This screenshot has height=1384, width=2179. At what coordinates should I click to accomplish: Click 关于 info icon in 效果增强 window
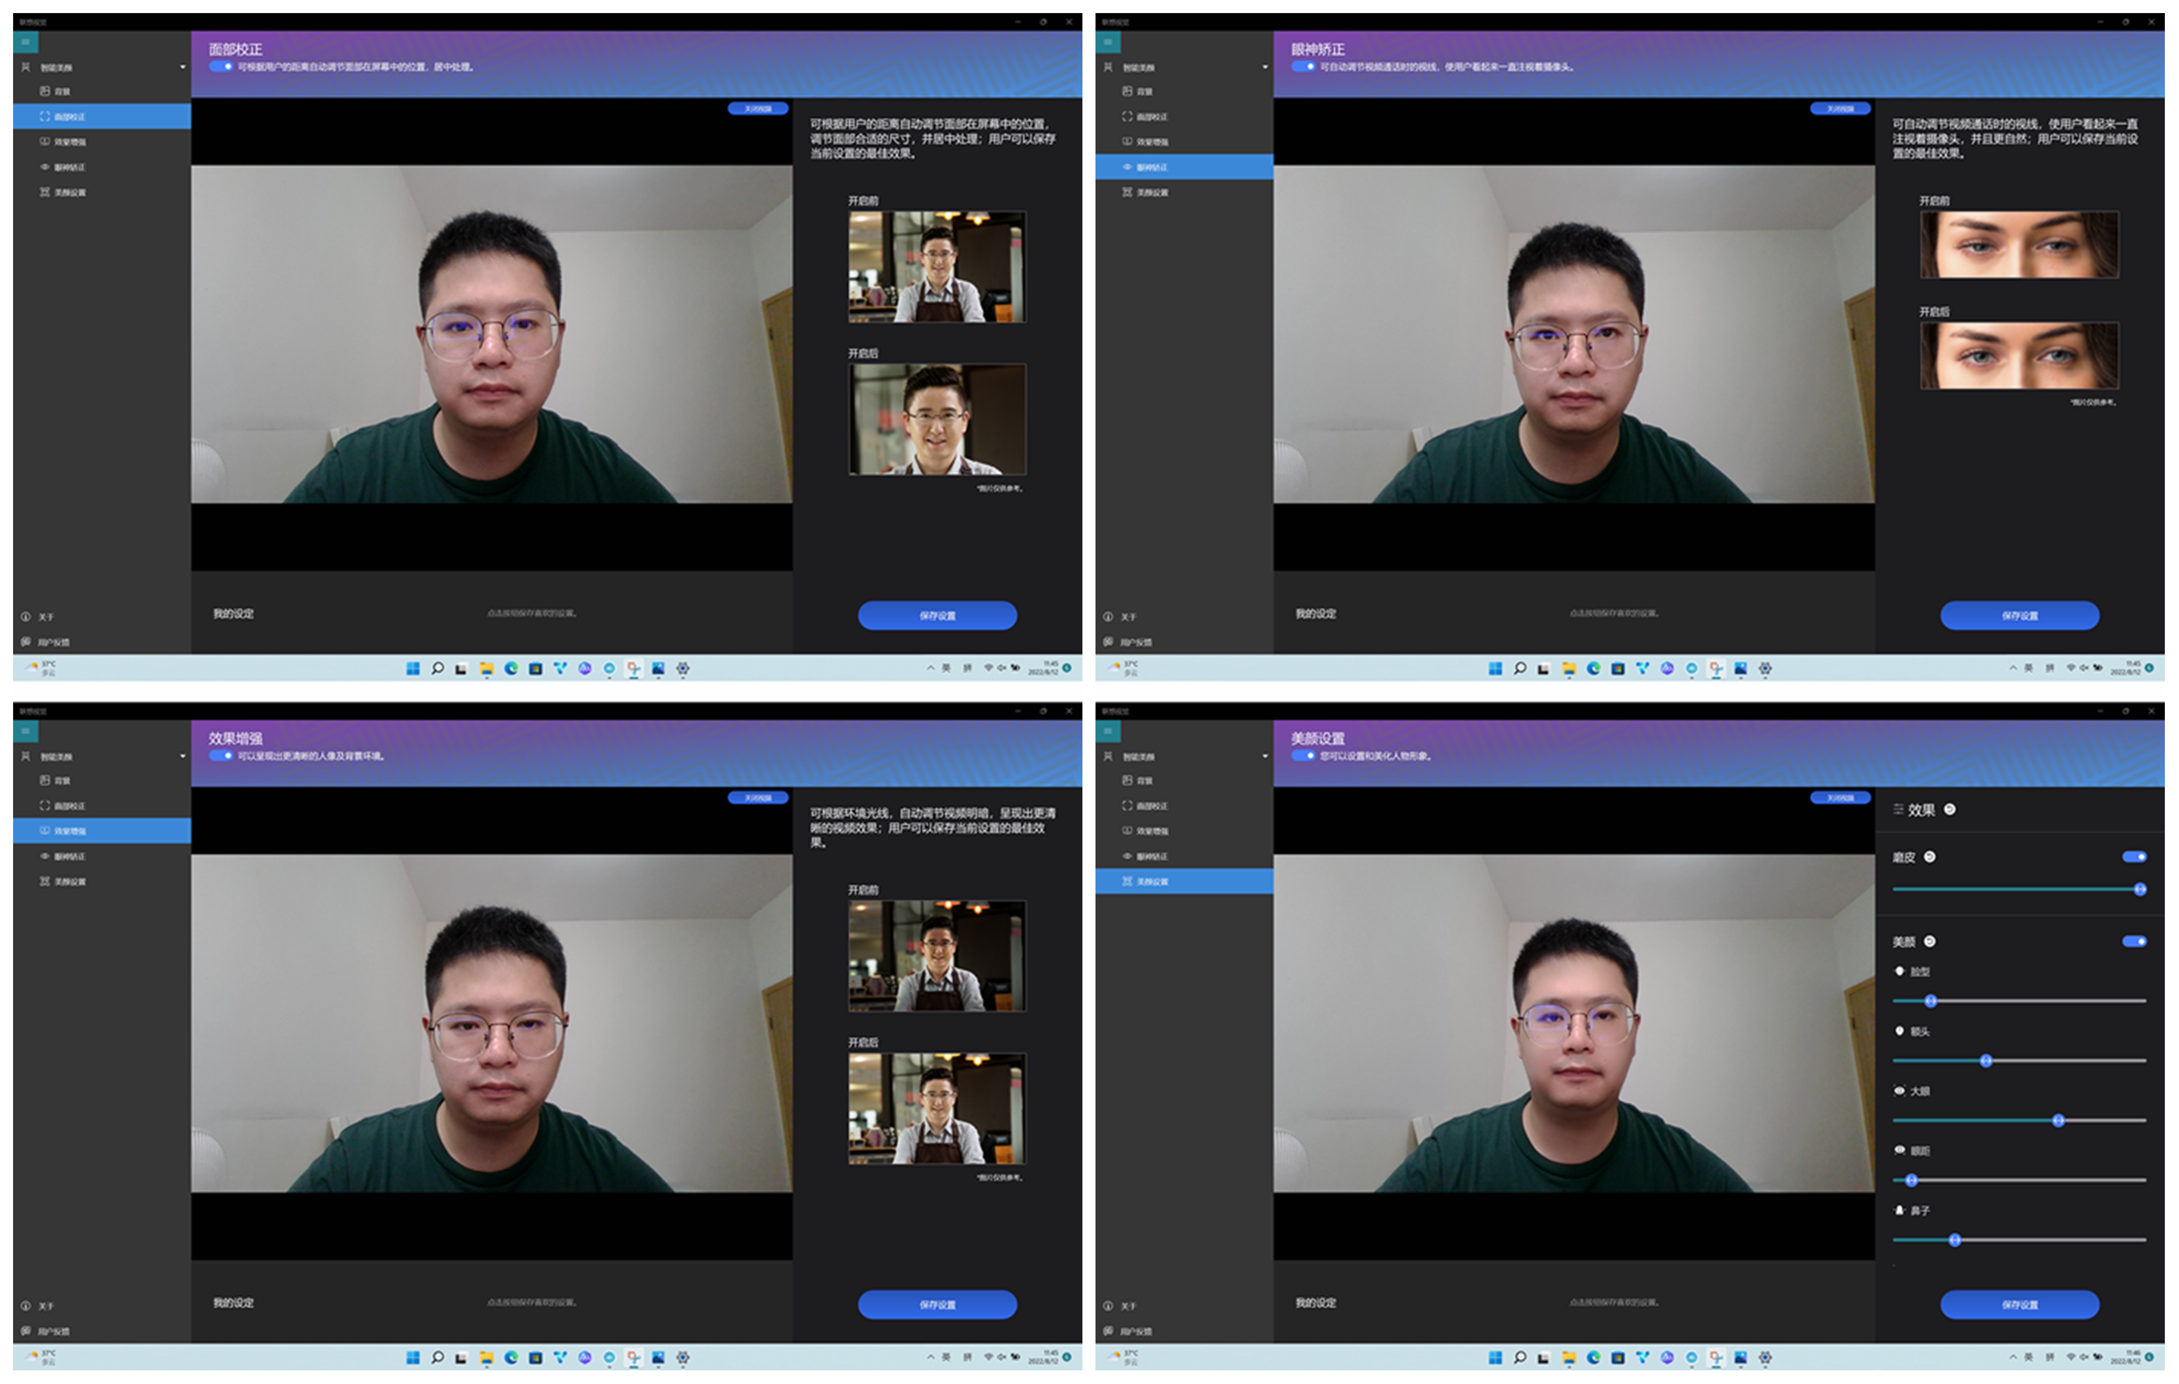(x=26, y=1305)
